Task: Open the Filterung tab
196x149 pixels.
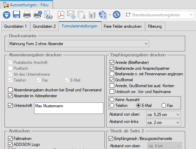Action: click(155, 26)
